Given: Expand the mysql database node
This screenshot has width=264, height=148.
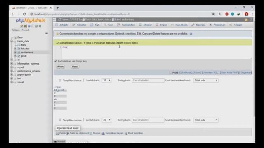Looking at the screenshot, I should [12, 67].
